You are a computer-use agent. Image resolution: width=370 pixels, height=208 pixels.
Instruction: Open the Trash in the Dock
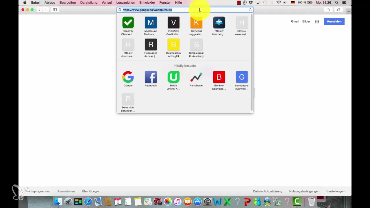click(311, 201)
